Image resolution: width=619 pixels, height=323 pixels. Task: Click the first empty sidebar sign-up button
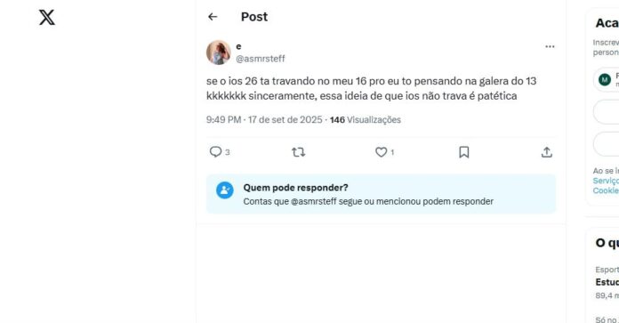[606, 112]
